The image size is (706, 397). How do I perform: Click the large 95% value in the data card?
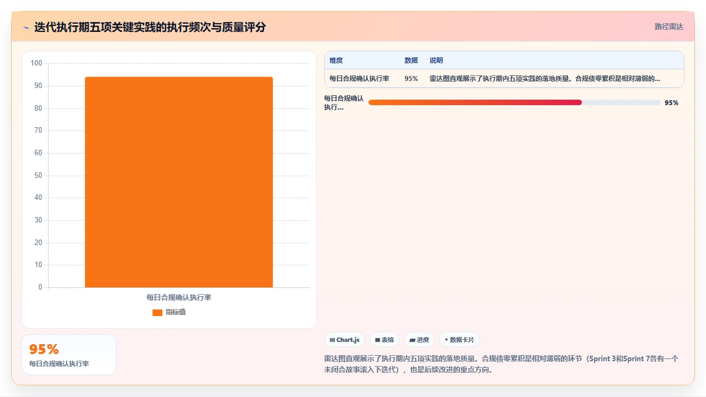pyautogui.click(x=44, y=349)
